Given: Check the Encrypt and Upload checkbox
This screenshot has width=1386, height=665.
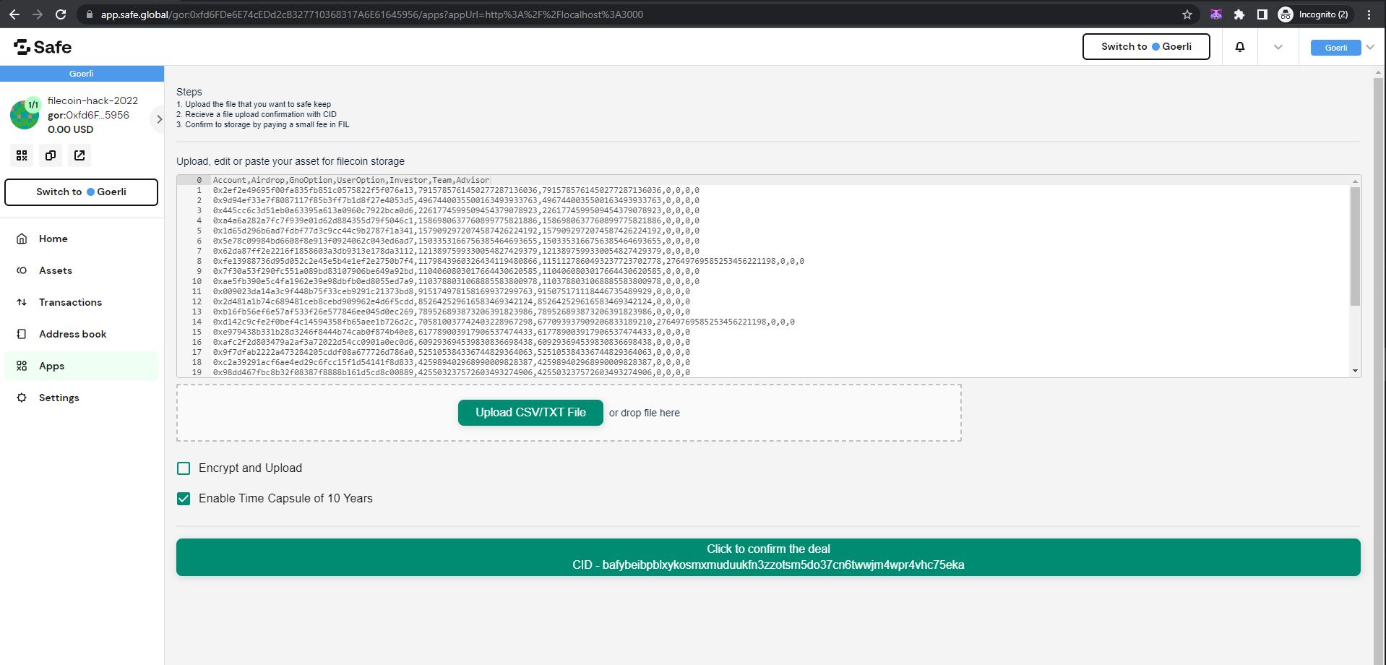Looking at the screenshot, I should point(184,468).
